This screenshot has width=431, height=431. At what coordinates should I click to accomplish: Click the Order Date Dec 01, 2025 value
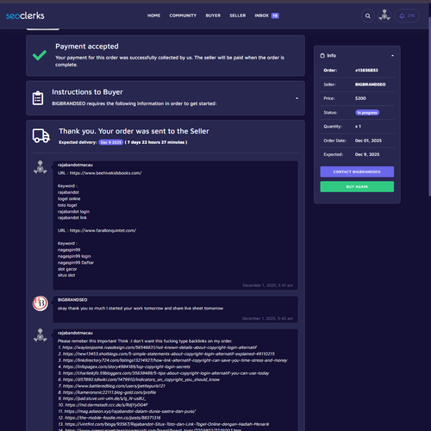tap(368, 141)
